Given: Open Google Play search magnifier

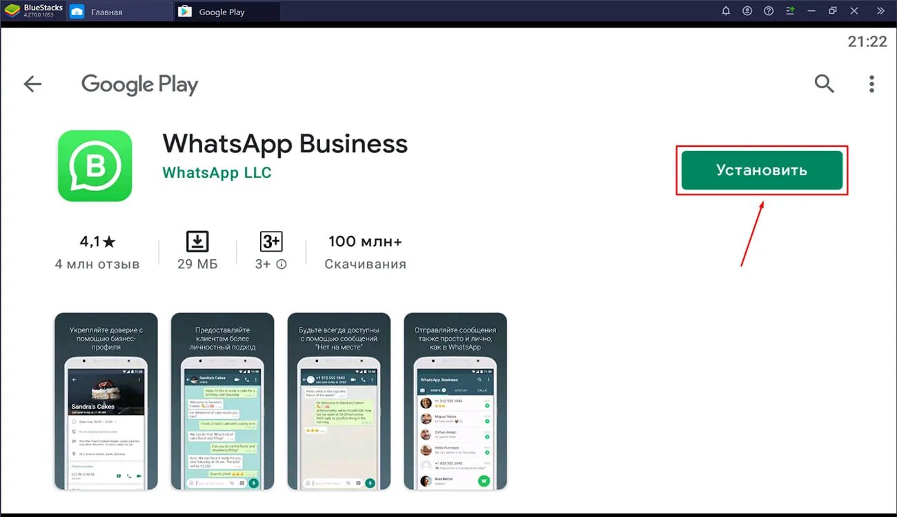Looking at the screenshot, I should tap(824, 84).
